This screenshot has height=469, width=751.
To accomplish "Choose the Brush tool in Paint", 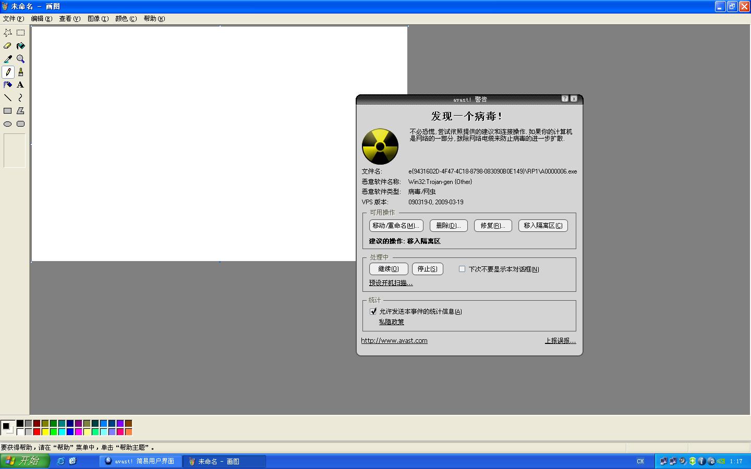I will [x=21, y=72].
